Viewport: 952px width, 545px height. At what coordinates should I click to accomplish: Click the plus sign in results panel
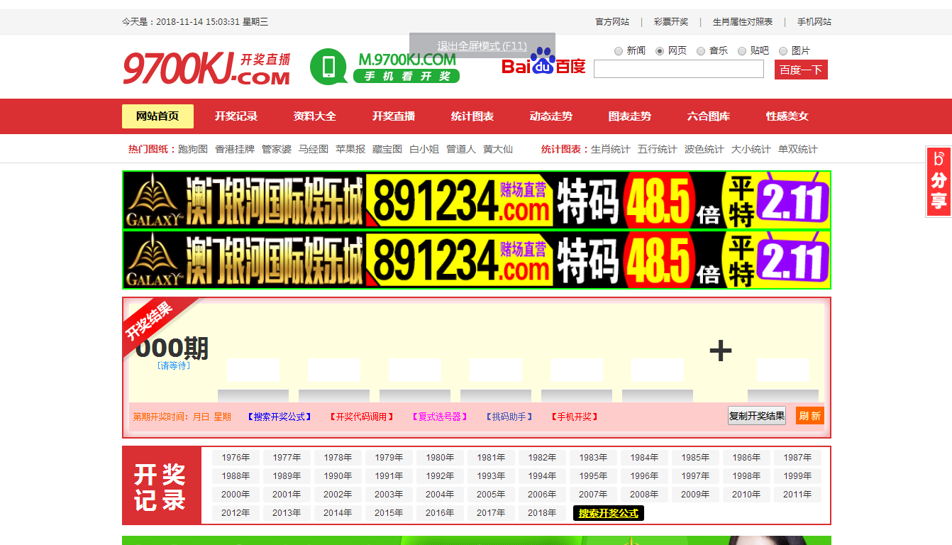pos(720,351)
